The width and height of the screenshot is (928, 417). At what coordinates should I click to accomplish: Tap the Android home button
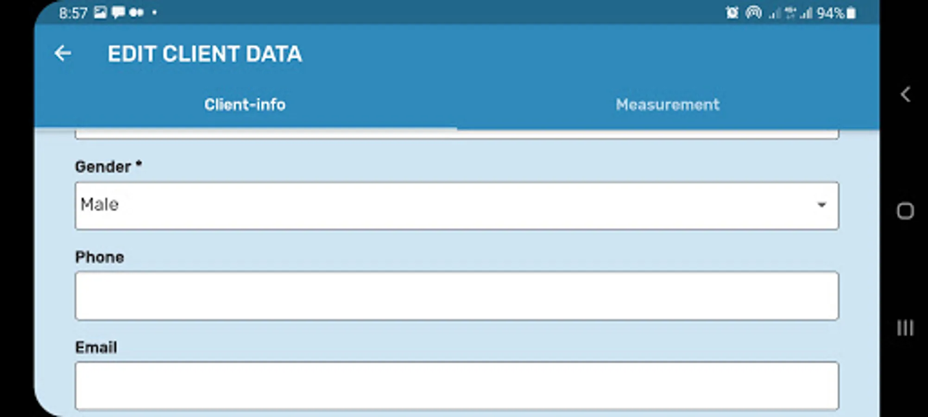(905, 211)
